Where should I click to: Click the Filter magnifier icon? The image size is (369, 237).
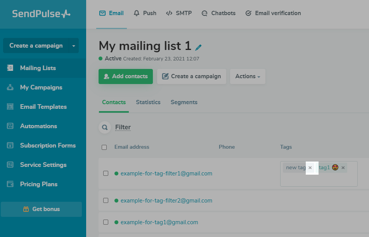(104, 127)
